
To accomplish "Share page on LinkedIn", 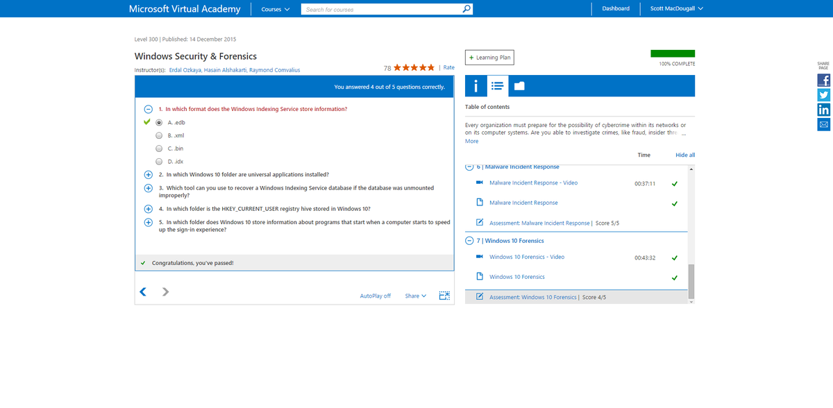I will click(824, 110).
